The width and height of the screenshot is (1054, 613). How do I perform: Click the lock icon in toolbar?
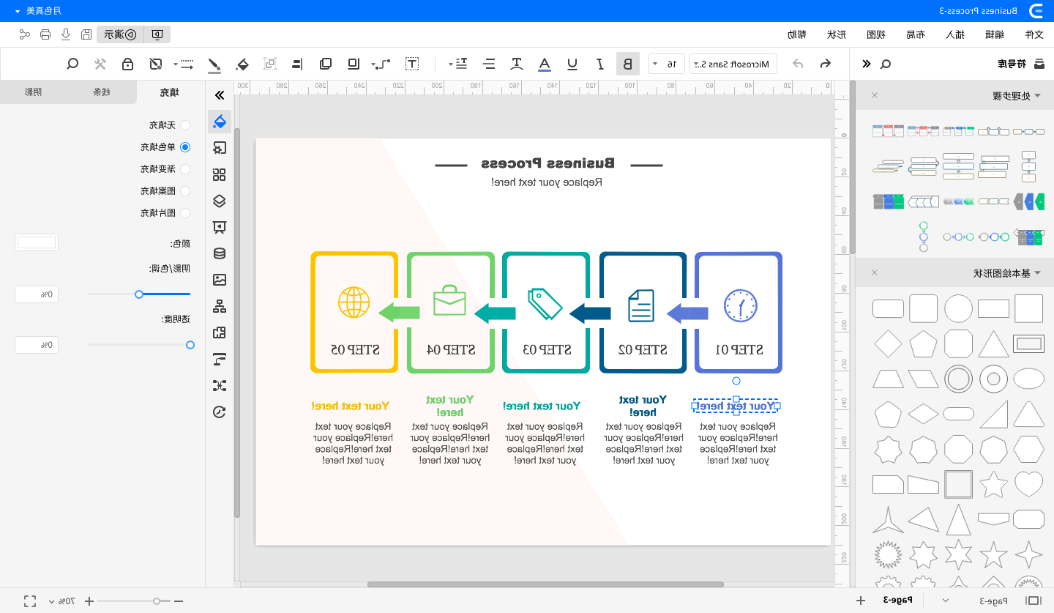click(127, 64)
